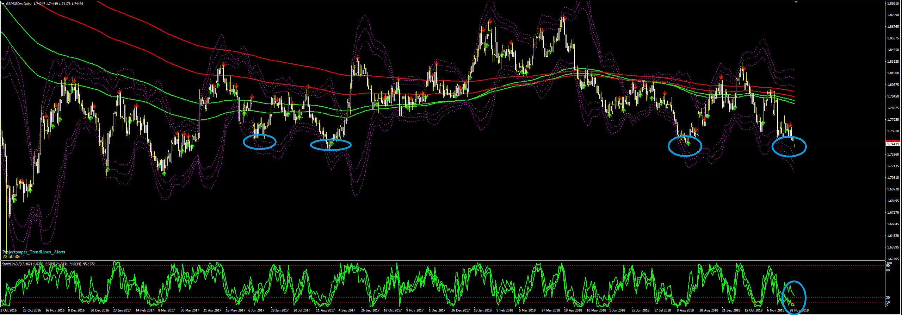This screenshot has height=315, width=902.
Task: Click the 80 level label in indicator scale
Action: click(x=888, y=270)
